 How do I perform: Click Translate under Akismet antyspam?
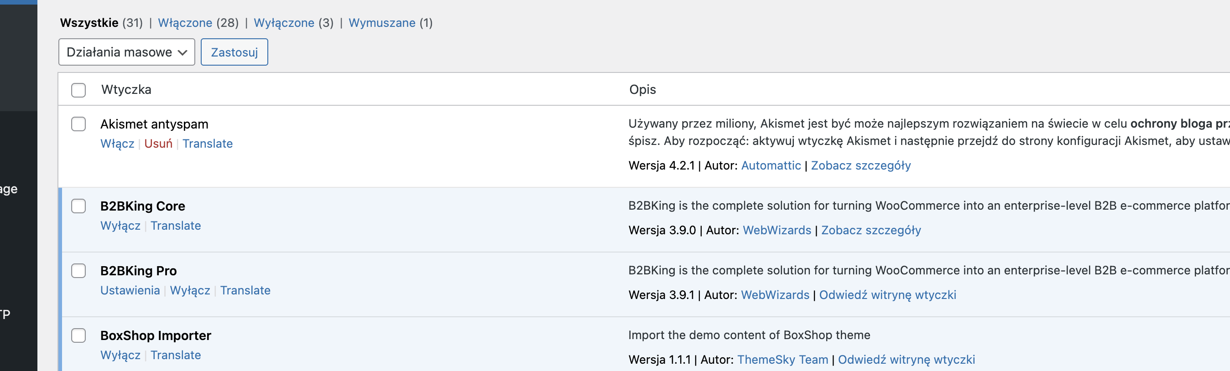207,144
